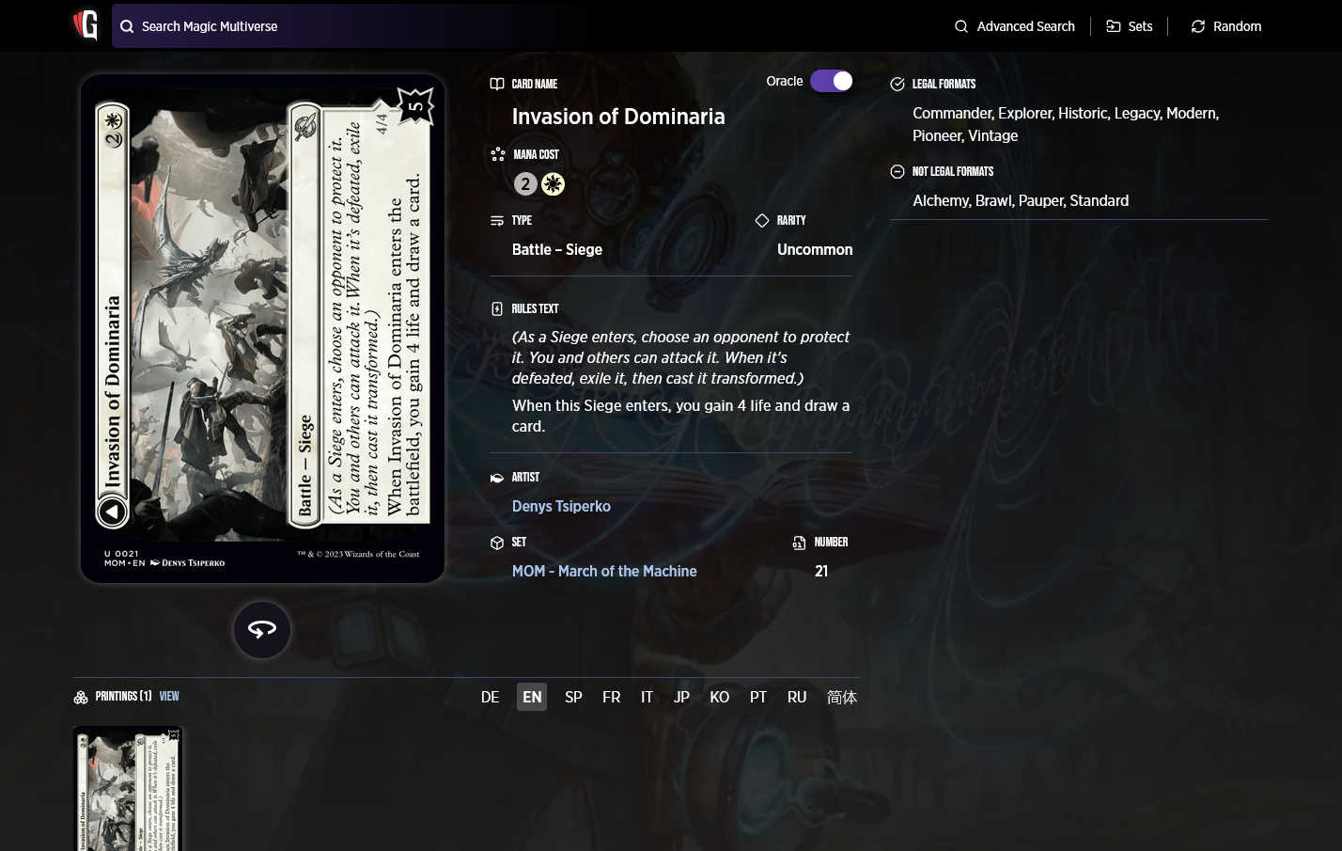Open the Advanced Search page
Viewport: 1342px width, 851px height.
(1025, 26)
